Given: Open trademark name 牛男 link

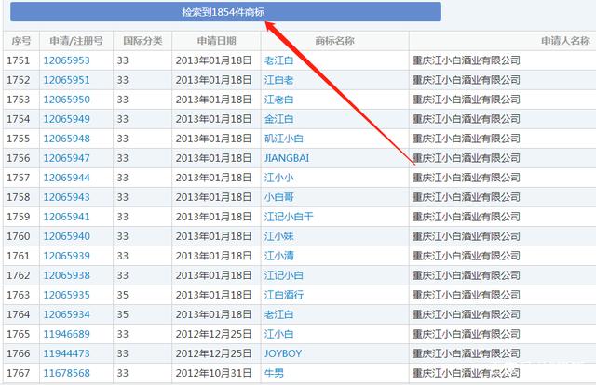Looking at the screenshot, I should (x=274, y=373).
